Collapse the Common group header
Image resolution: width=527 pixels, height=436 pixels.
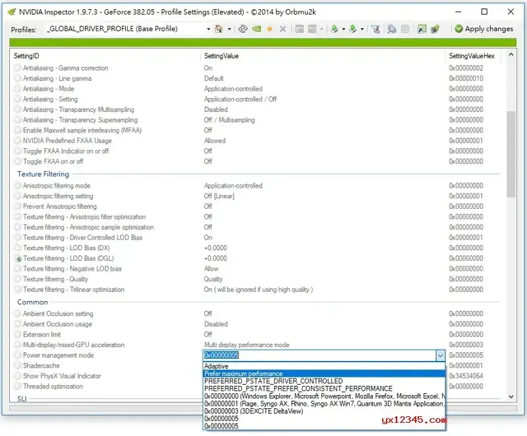(x=32, y=302)
